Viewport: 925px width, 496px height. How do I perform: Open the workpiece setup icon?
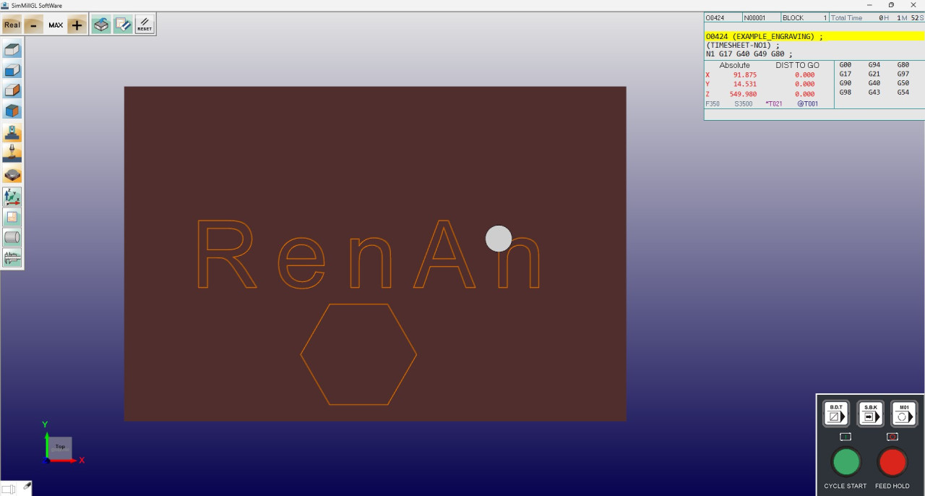pyautogui.click(x=101, y=25)
